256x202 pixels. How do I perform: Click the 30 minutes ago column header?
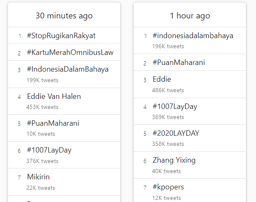[x=64, y=16]
